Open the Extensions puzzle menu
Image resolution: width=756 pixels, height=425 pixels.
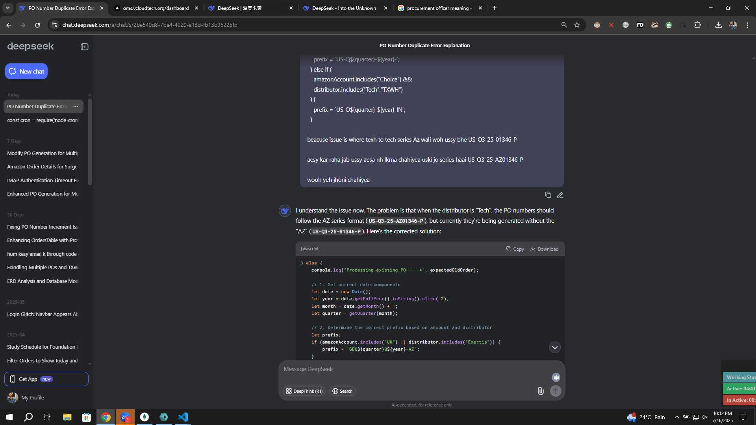point(697,25)
